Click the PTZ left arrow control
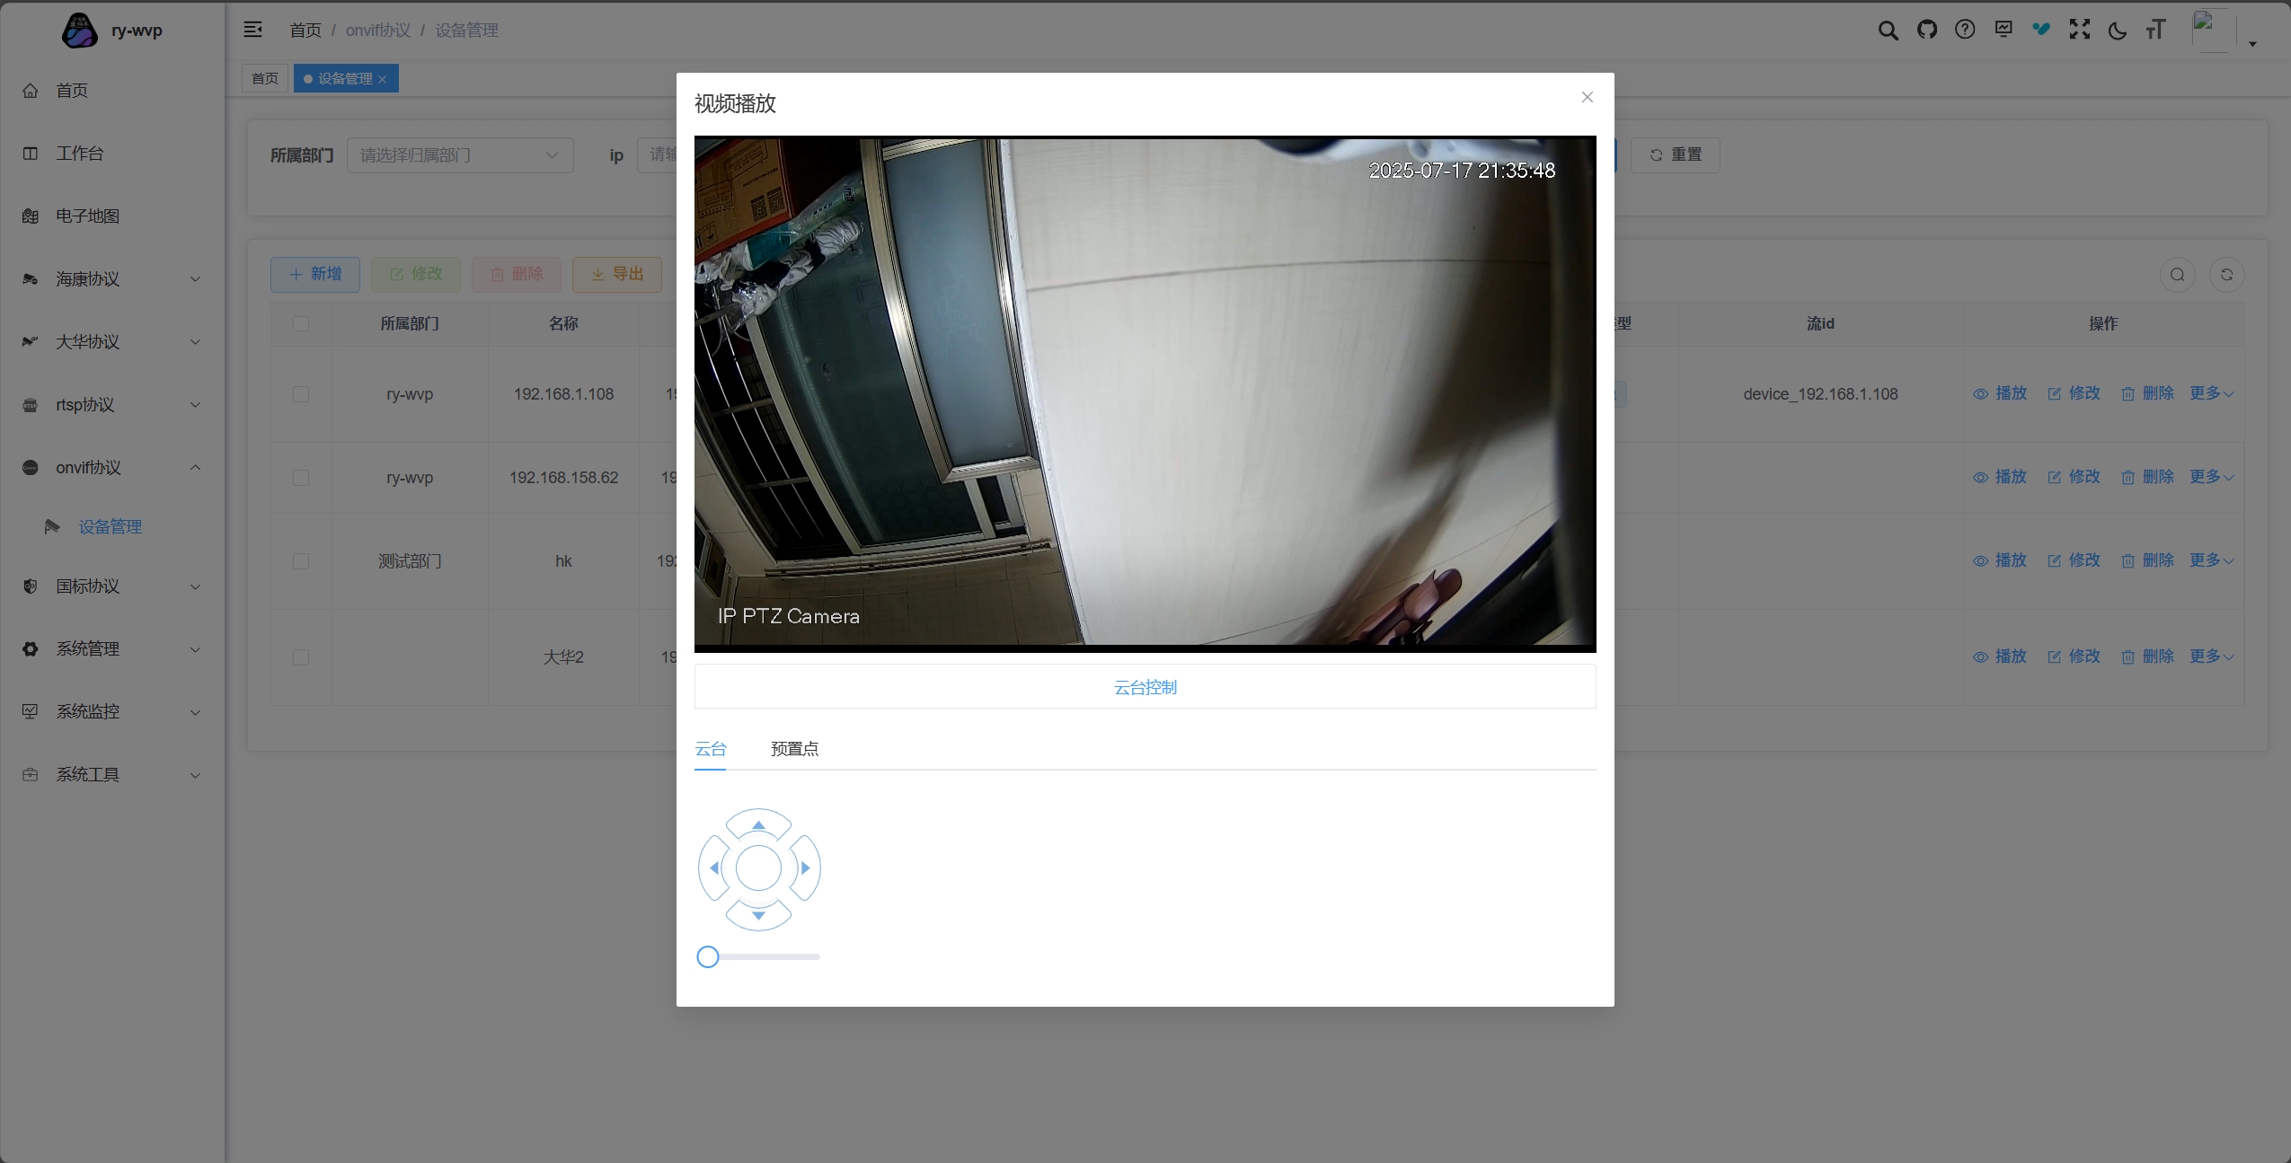 (714, 868)
